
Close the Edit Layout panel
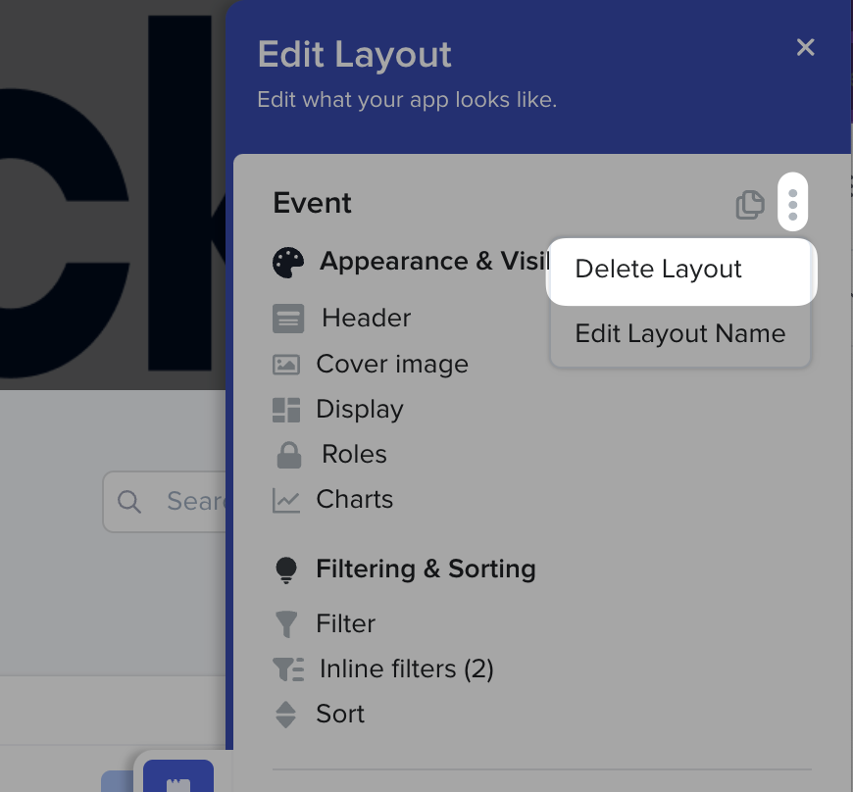coord(806,48)
